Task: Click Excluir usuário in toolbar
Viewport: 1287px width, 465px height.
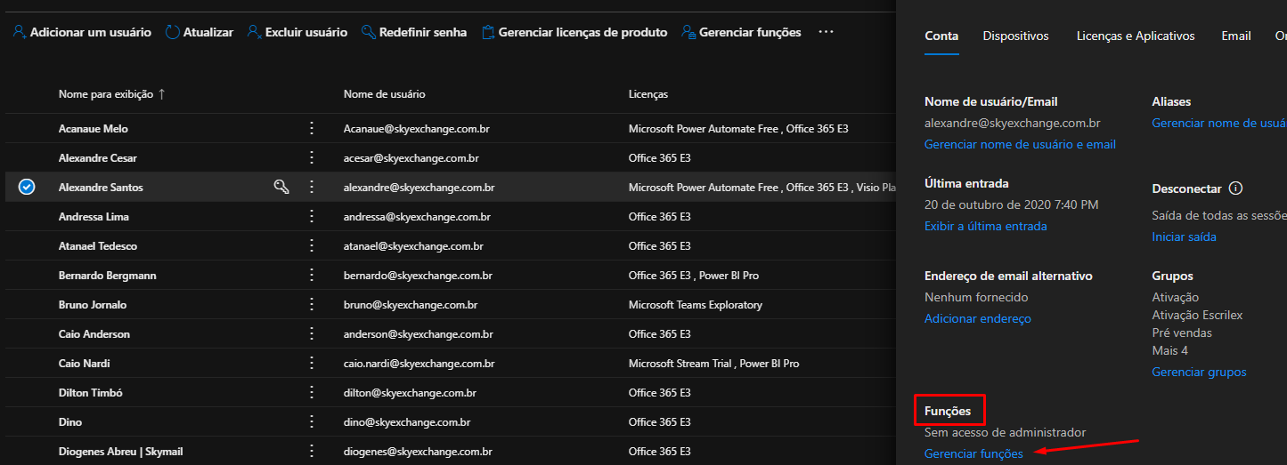Action: (297, 32)
